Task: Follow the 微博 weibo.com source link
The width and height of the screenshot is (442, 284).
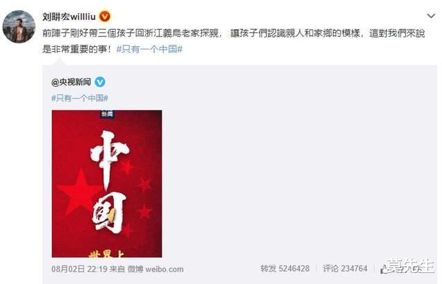Action: point(155,269)
